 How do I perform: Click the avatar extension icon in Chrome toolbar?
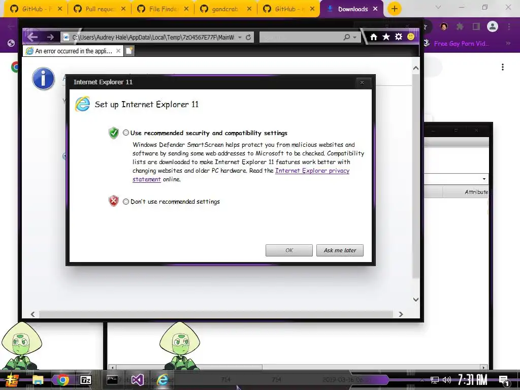point(444,26)
